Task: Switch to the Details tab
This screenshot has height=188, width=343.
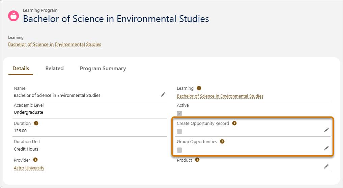Action: [x=21, y=69]
